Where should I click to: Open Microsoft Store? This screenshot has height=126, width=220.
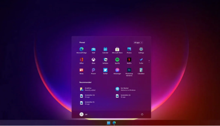(x=117, y=49)
